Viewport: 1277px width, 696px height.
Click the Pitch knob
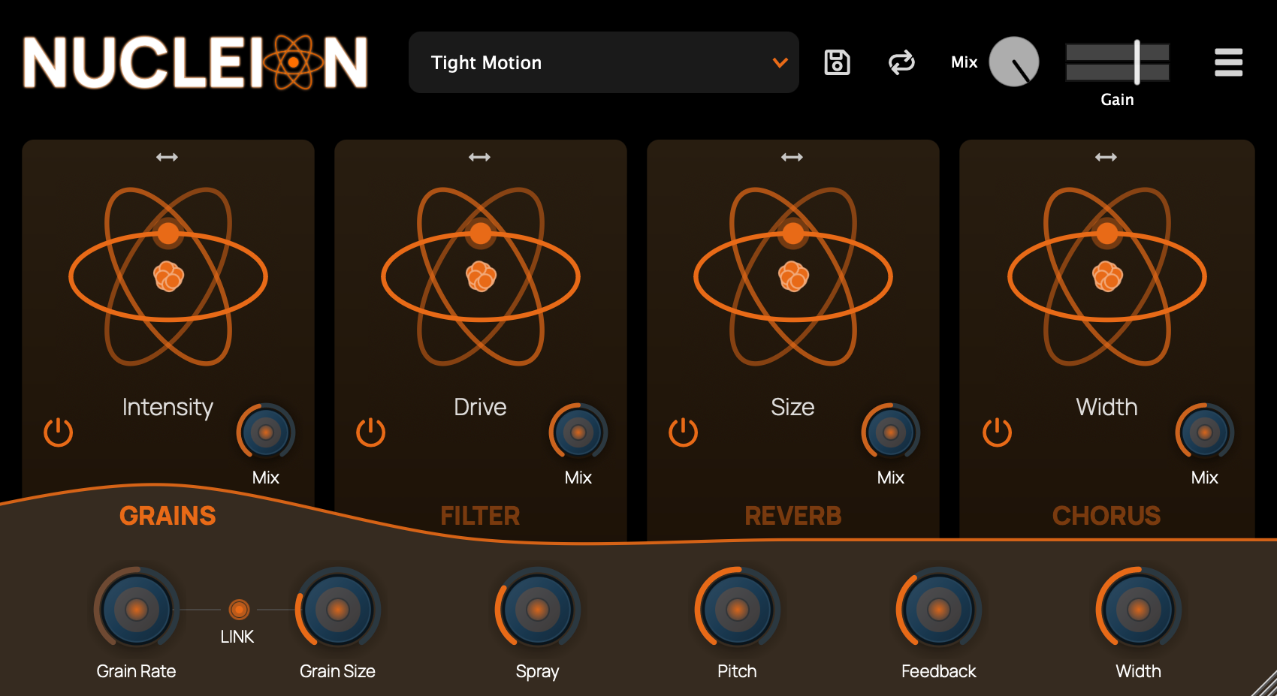click(736, 608)
